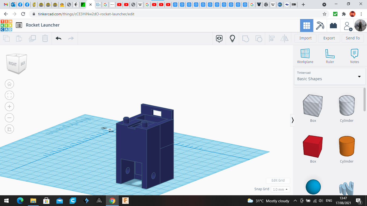Switch to Bricks mode

[x=333, y=26]
